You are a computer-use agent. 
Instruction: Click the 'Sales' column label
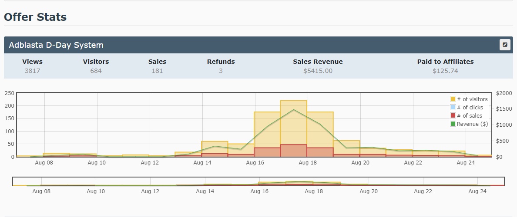click(157, 62)
